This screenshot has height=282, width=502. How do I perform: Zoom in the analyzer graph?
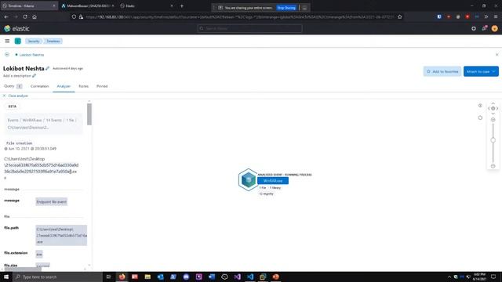tap(493, 120)
